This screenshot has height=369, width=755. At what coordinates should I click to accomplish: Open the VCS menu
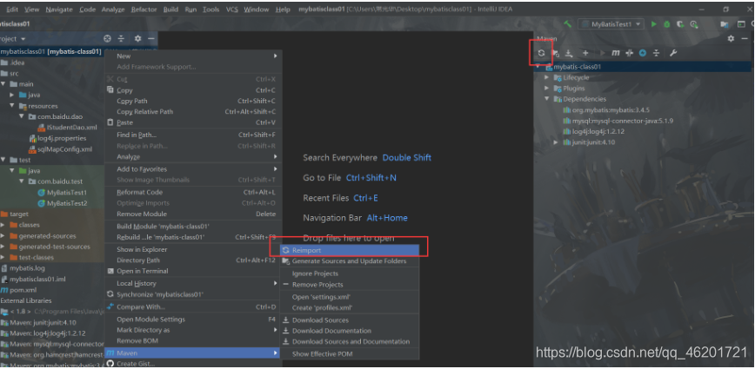coord(232,10)
